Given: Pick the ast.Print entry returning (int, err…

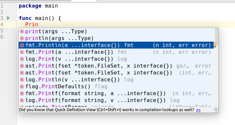Looking at the screenshot, I should pos(116,73).
